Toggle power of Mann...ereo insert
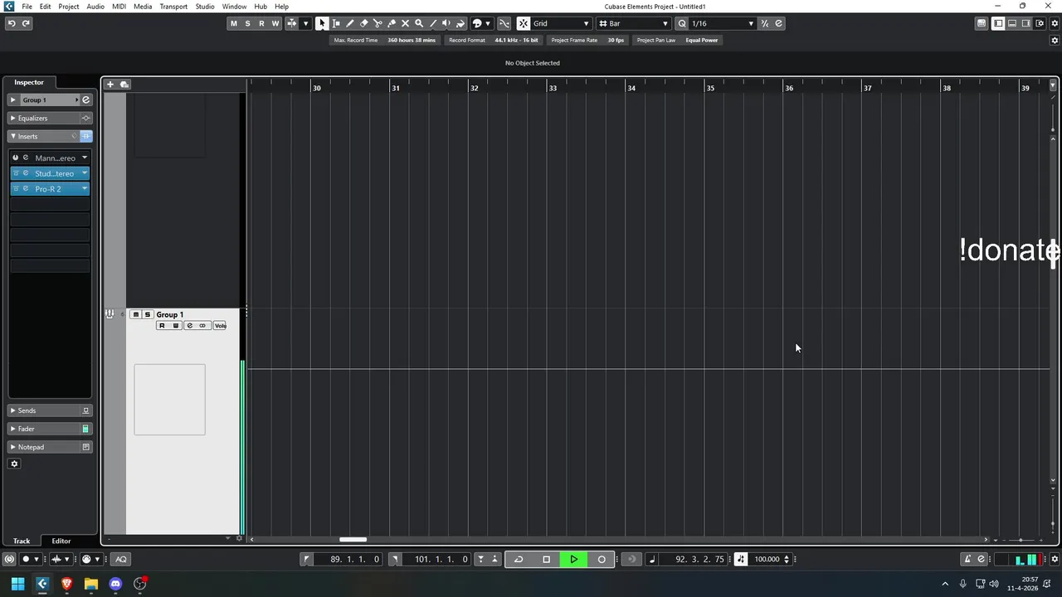This screenshot has height=597, width=1062. [15, 158]
